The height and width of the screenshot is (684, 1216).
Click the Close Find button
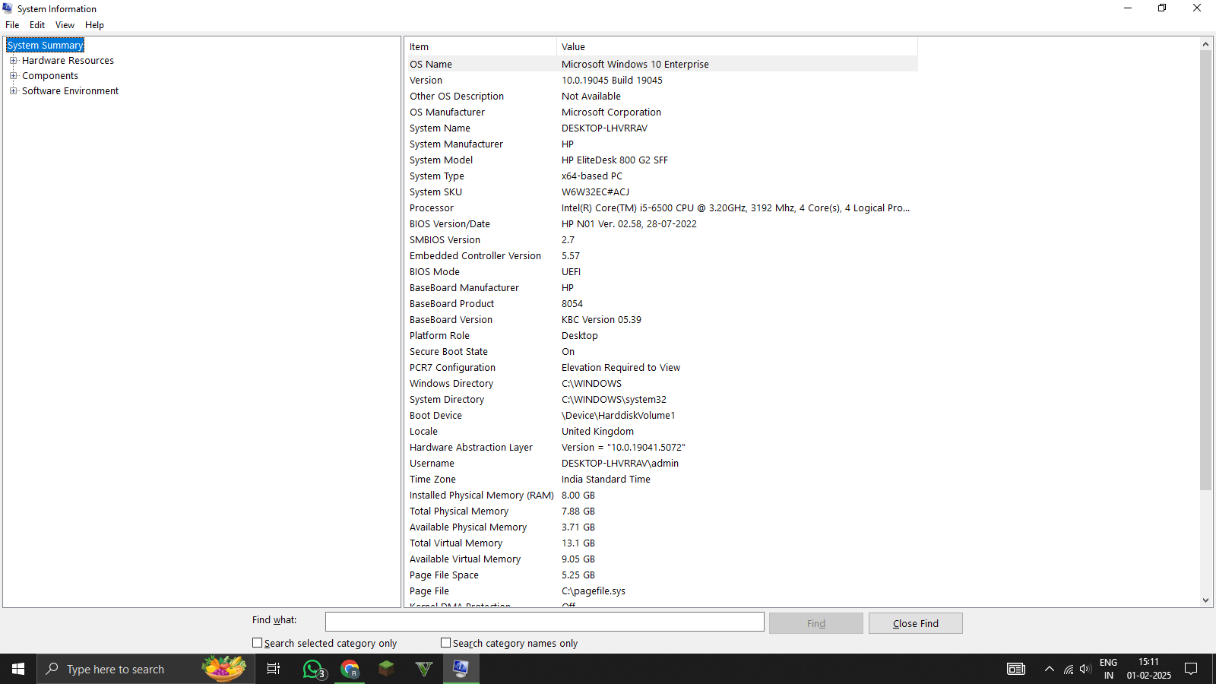915,623
